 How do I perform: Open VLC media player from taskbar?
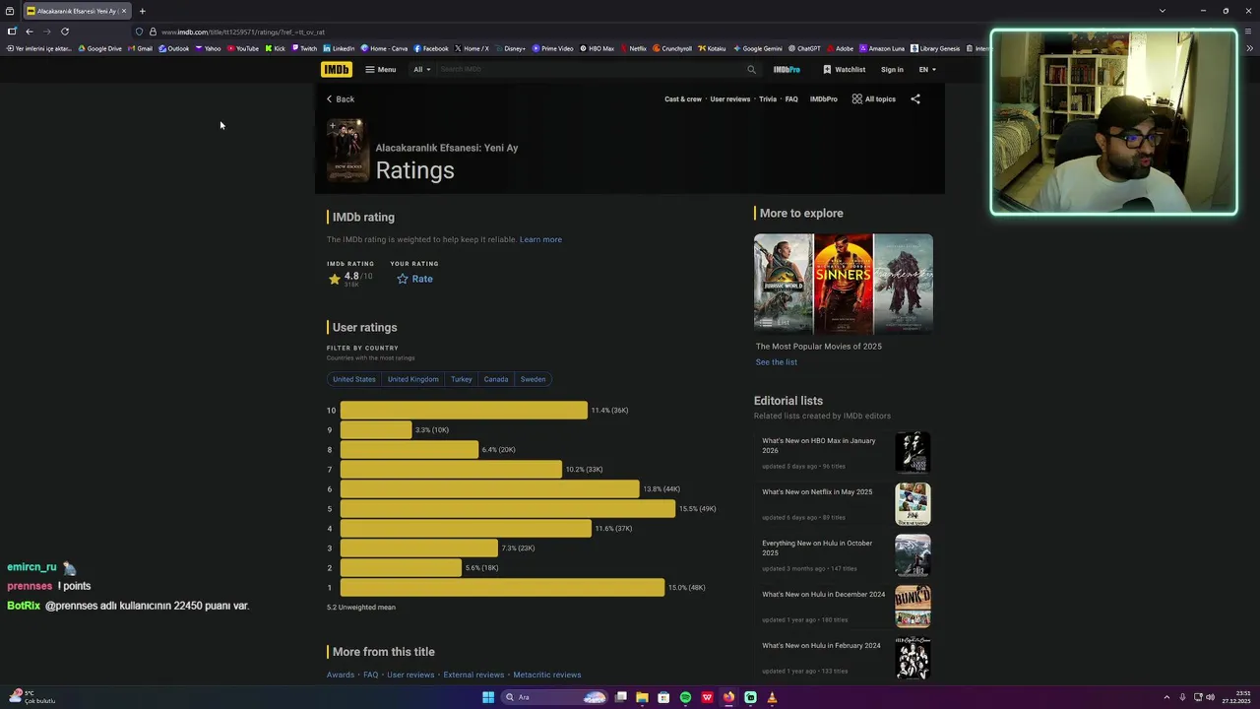(772, 697)
